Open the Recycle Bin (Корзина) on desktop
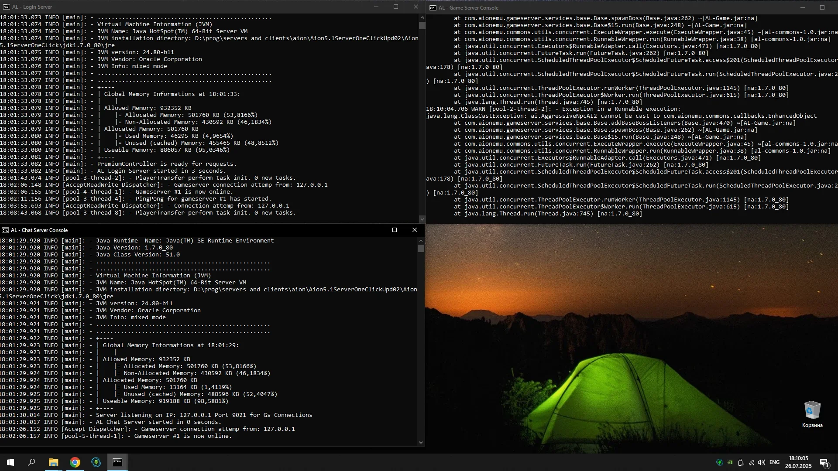Image resolution: width=838 pixels, height=471 pixels. tap(812, 415)
